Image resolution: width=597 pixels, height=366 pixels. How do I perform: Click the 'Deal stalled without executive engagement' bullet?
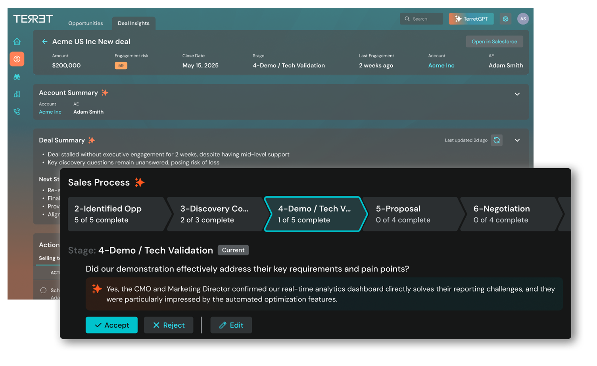[x=169, y=154]
